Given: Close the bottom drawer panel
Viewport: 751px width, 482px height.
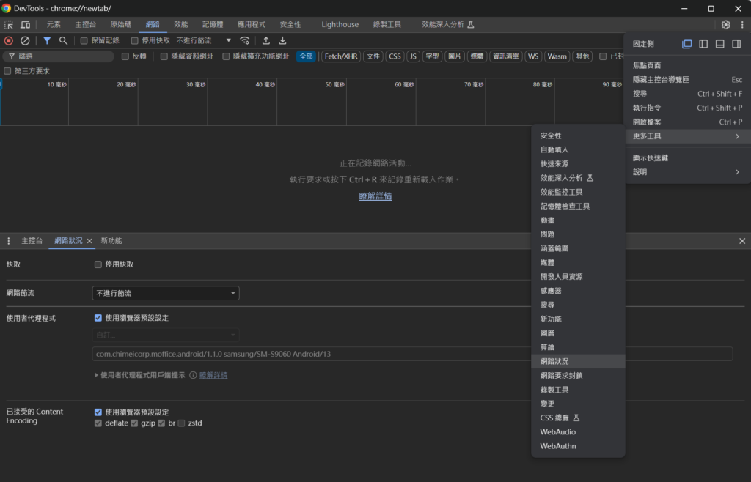Looking at the screenshot, I should 742,241.
